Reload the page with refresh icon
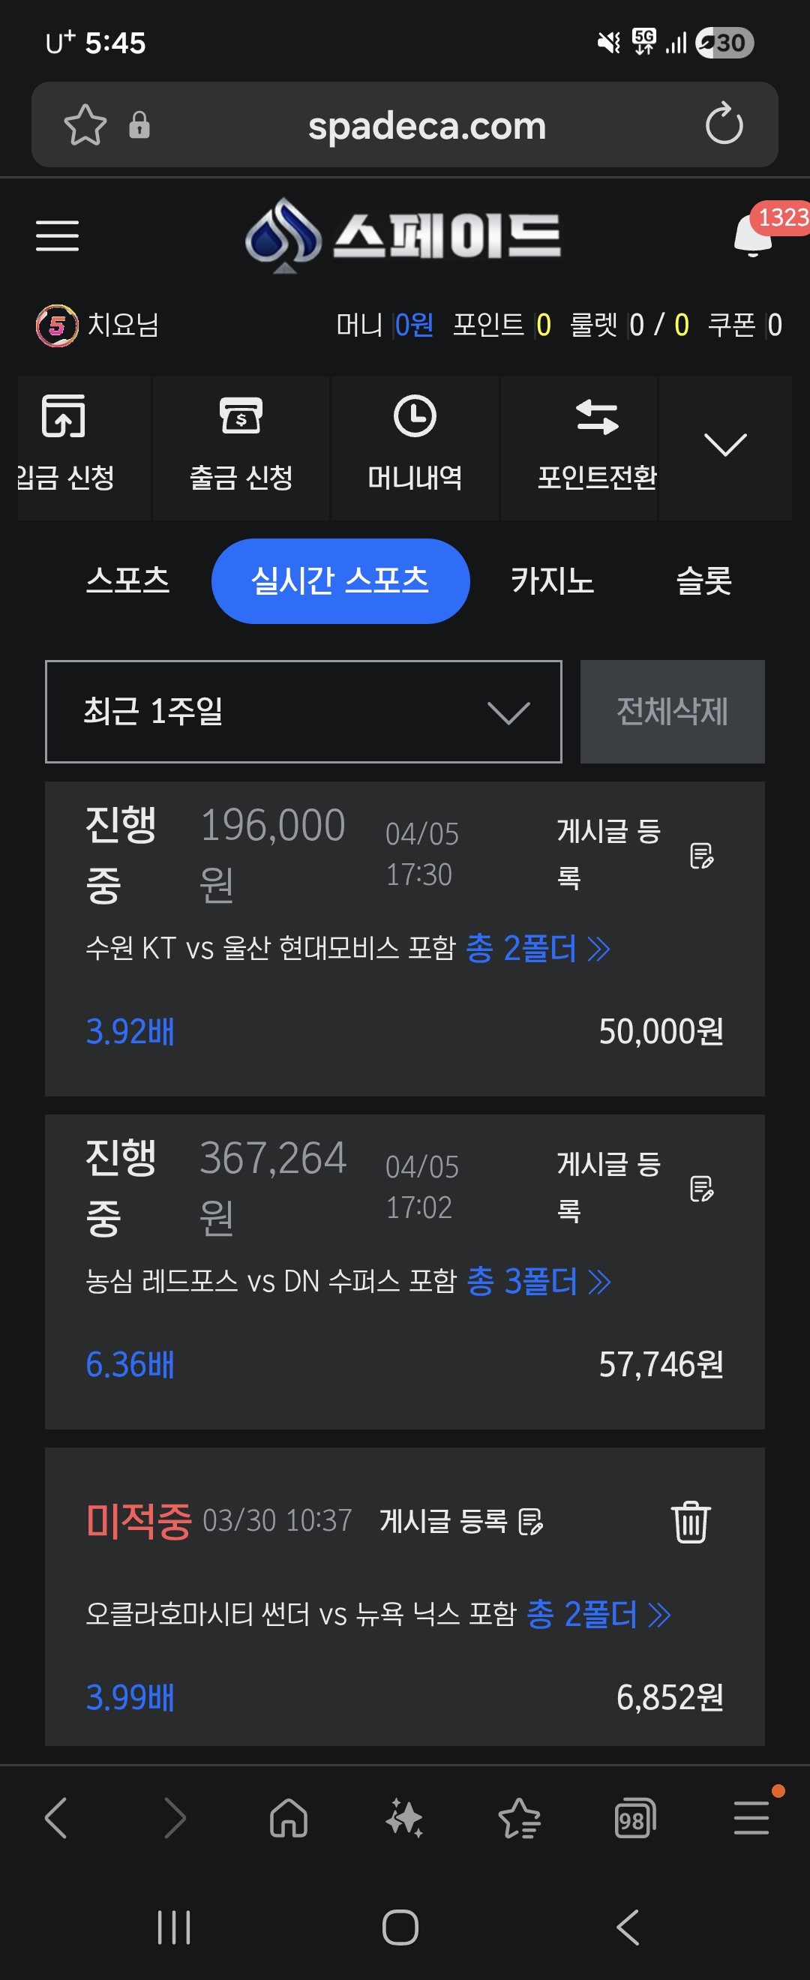This screenshot has height=1980, width=810. click(723, 124)
